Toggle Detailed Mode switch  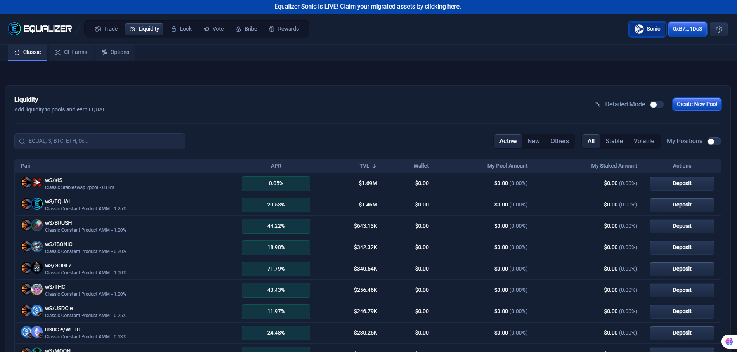tap(657, 104)
